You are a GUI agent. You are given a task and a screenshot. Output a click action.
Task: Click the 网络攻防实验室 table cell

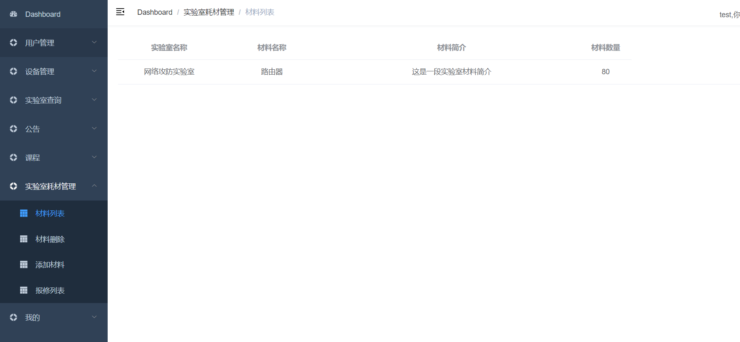click(169, 72)
